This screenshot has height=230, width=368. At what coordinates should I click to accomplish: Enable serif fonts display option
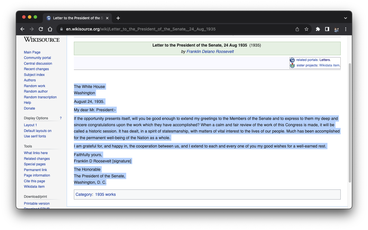point(35,136)
